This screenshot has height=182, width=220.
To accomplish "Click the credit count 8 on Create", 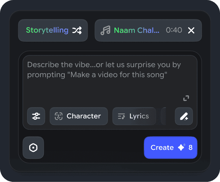I will (190, 148).
